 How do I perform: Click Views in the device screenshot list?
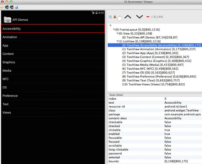point(53,113)
